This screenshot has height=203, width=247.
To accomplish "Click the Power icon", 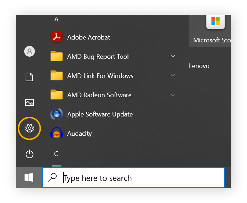I will point(30,154).
